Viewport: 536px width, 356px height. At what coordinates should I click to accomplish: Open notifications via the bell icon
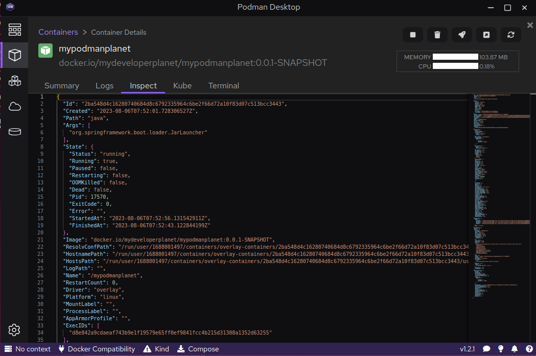tap(515, 349)
